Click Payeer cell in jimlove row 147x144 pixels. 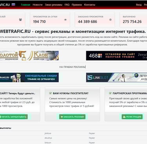click(x=92, y=133)
